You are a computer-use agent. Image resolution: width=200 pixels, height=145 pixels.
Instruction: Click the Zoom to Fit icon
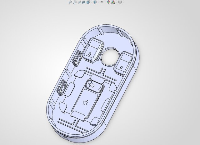click(70, 2)
